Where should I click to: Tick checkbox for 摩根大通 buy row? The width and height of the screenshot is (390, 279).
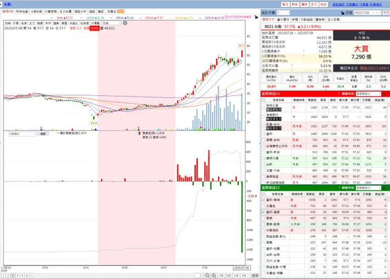click(x=263, y=158)
